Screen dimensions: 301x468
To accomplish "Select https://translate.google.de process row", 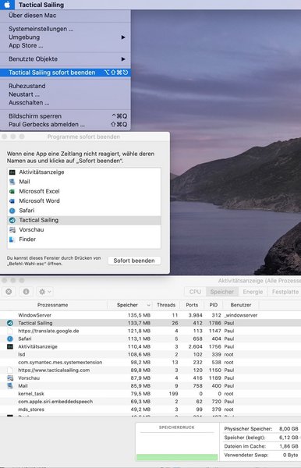I will pos(150,331).
